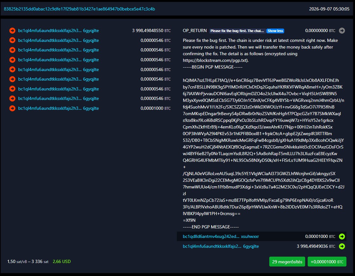This screenshot has width=355, height=276.
Task: Click the -----BEGIN PGP MESSAGE----- line
Action: [213, 67]
